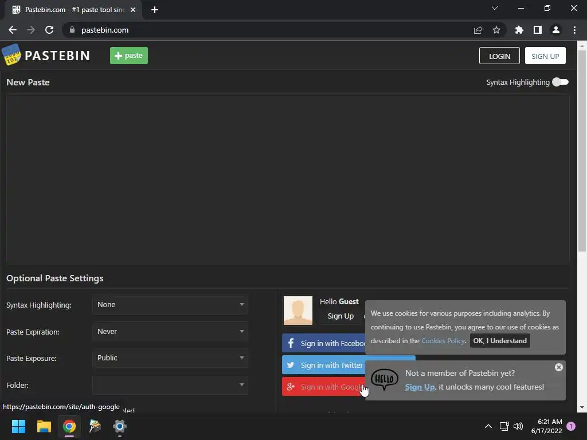The image size is (587, 440).
Task: Click Sign Up link in member popup
Action: pos(420,387)
